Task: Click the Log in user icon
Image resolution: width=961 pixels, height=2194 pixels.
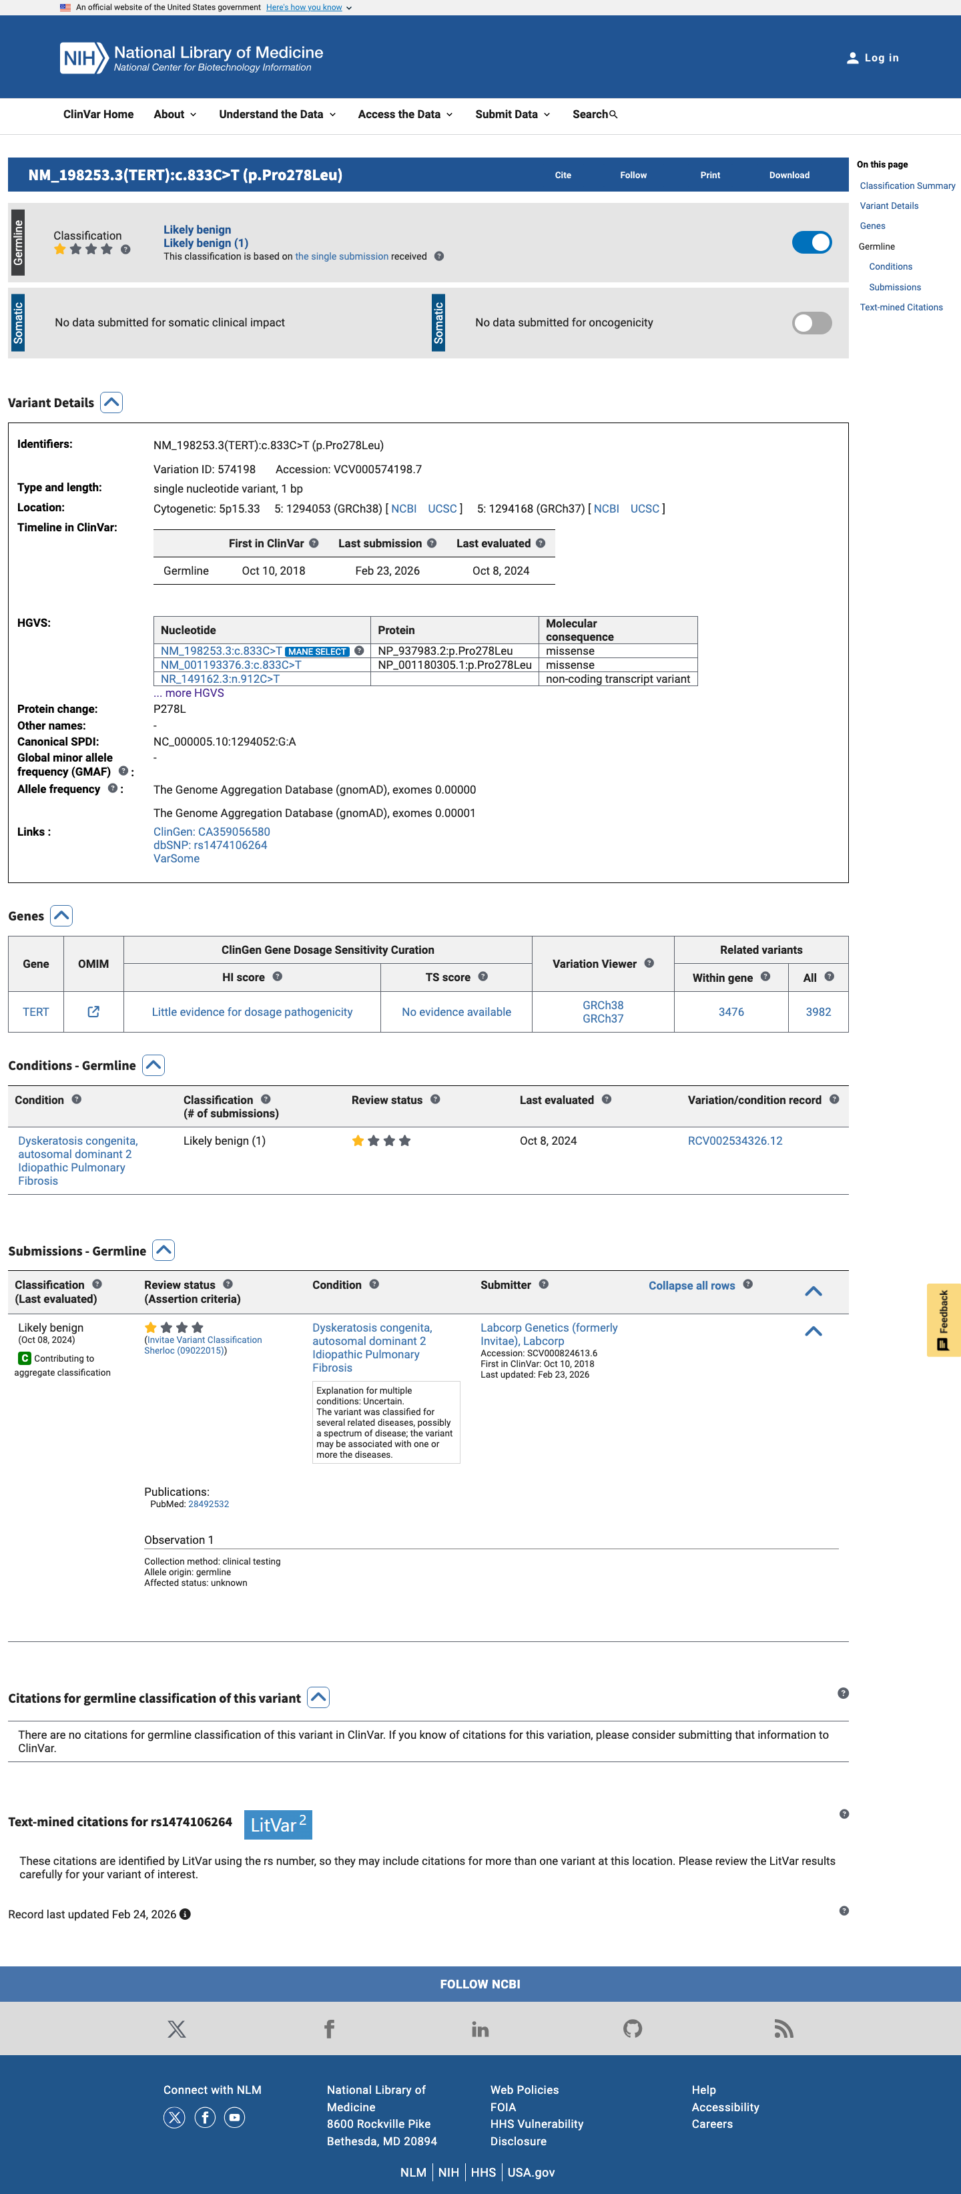Action: click(x=852, y=58)
